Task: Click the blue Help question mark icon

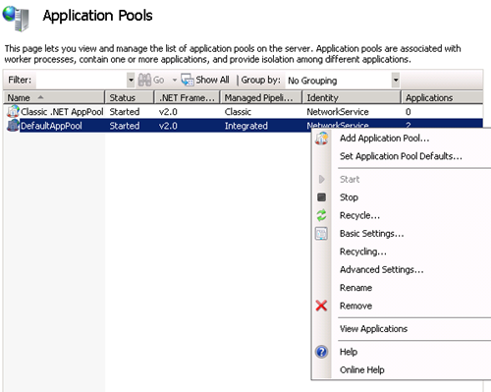Action: tap(321, 352)
